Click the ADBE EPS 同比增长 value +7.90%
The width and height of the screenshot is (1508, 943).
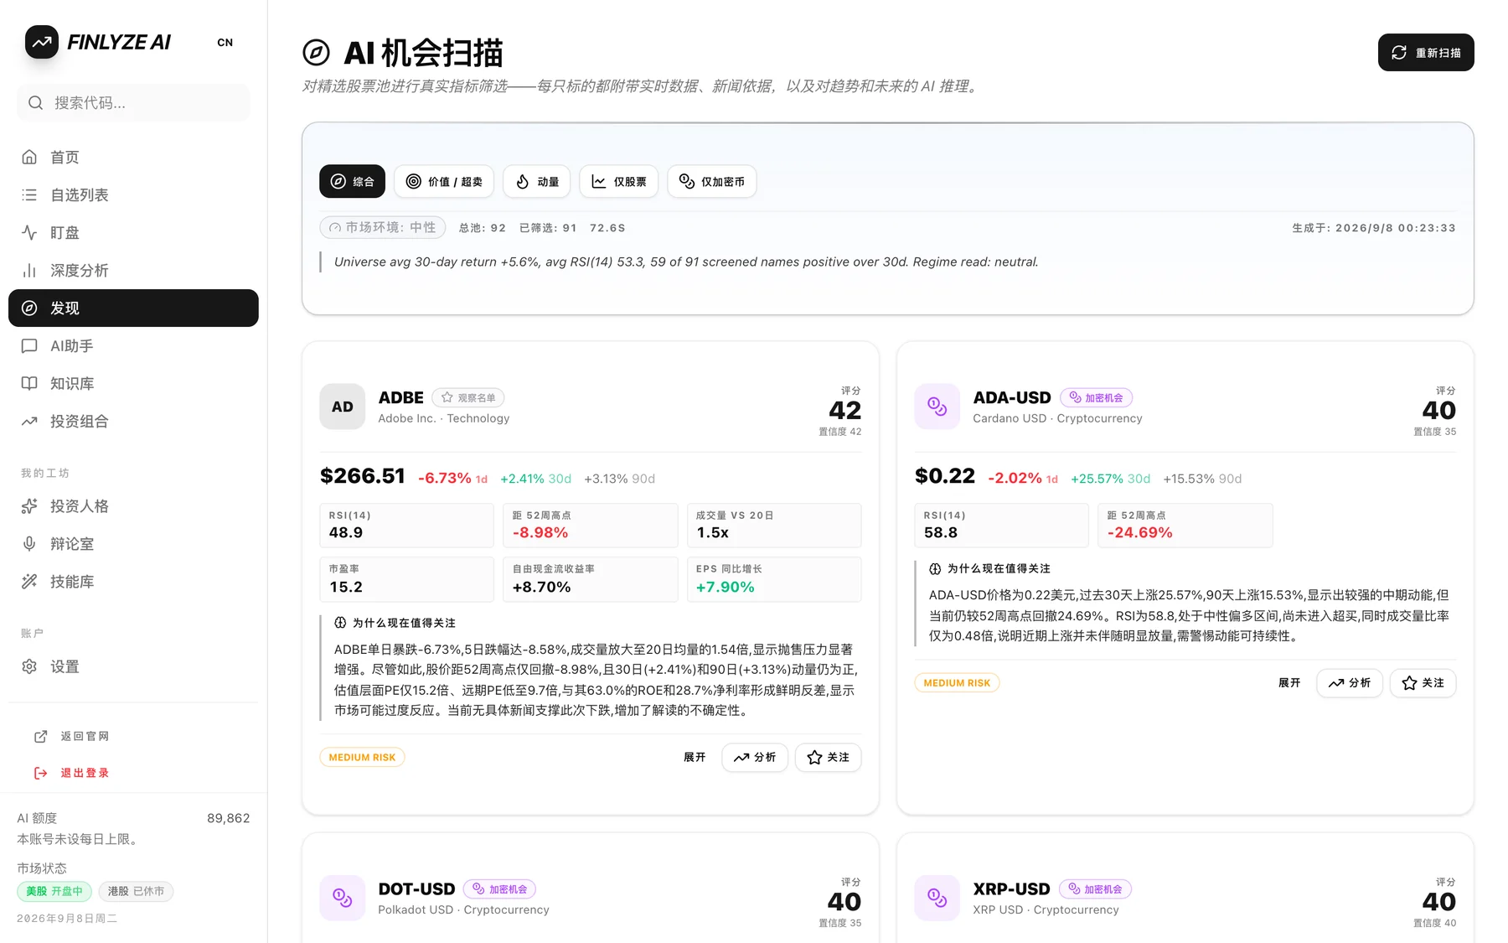[726, 587]
